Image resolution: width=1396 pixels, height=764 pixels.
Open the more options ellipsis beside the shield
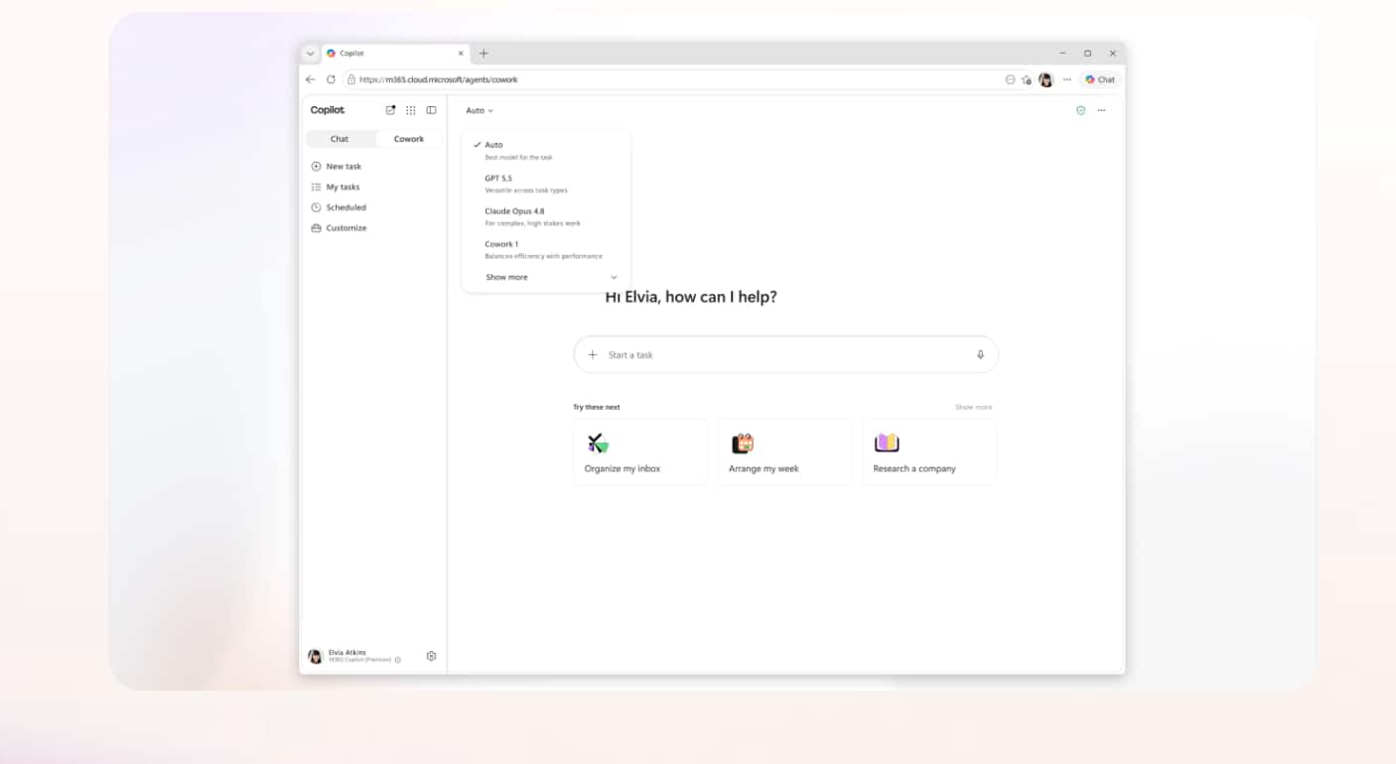pyautogui.click(x=1101, y=110)
